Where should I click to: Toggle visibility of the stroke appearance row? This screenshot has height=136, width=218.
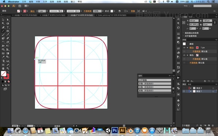[x=184, y=48]
